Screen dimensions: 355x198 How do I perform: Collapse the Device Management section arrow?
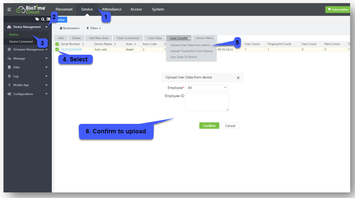[46, 27]
